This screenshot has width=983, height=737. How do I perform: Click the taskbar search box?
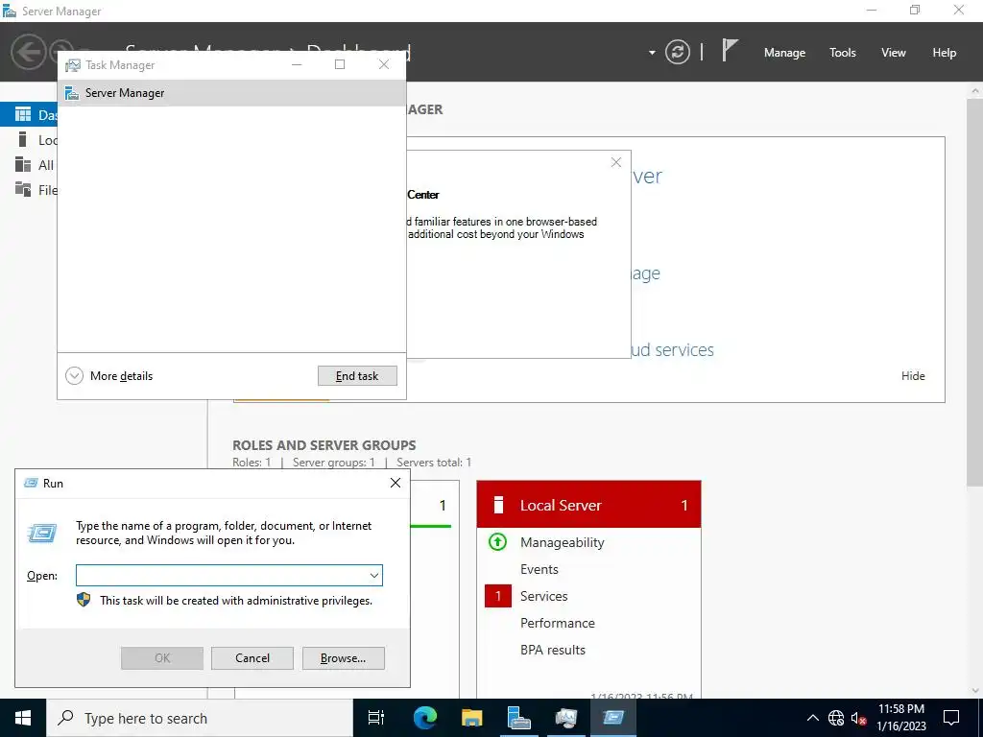pyautogui.click(x=200, y=718)
